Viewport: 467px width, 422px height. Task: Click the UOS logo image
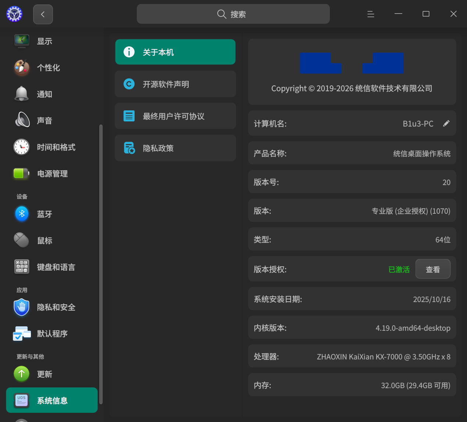352,63
